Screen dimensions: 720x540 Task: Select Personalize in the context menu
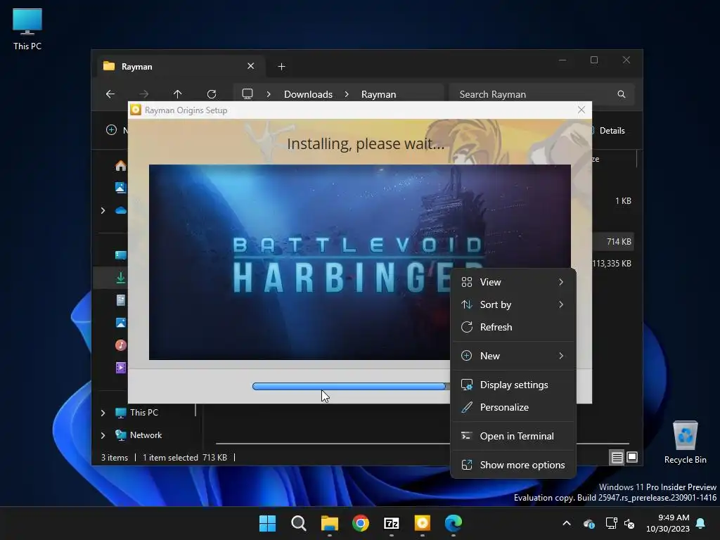tap(513, 407)
